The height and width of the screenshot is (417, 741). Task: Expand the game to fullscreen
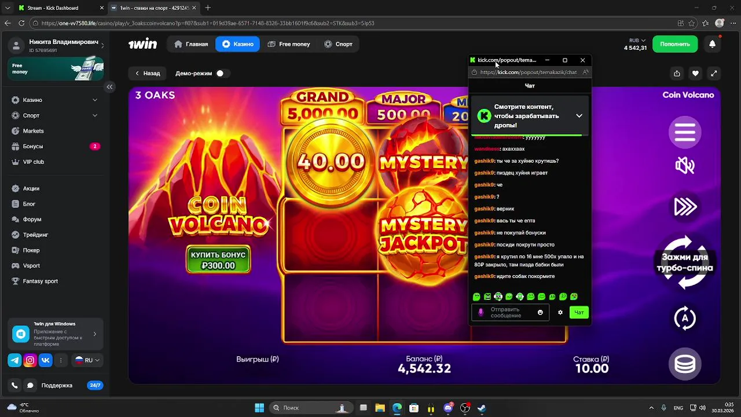click(714, 73)
